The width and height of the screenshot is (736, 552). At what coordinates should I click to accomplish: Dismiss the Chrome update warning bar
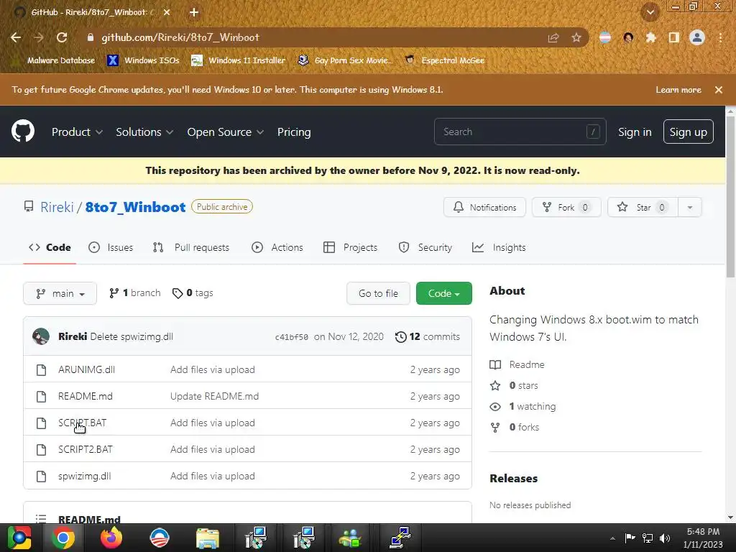[x=718, y=90]
